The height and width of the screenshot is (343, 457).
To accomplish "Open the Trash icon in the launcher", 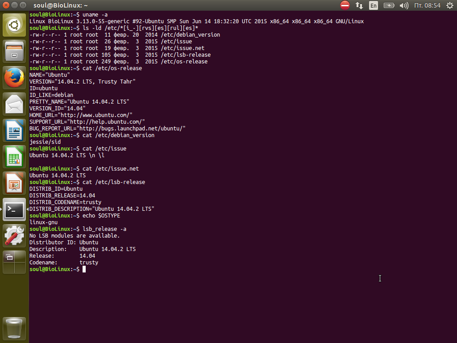I will point(14,328).
